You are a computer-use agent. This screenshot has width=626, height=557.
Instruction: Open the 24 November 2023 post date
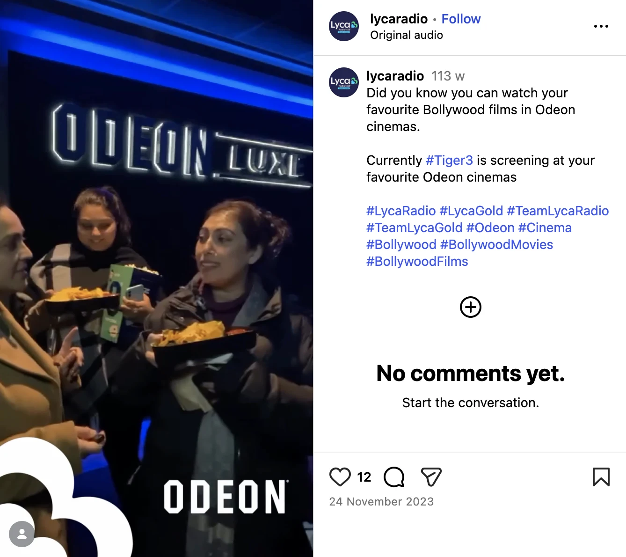click(x=381, y=502)
